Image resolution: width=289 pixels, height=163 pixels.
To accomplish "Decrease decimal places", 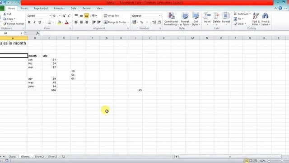I will click(159, 22).
